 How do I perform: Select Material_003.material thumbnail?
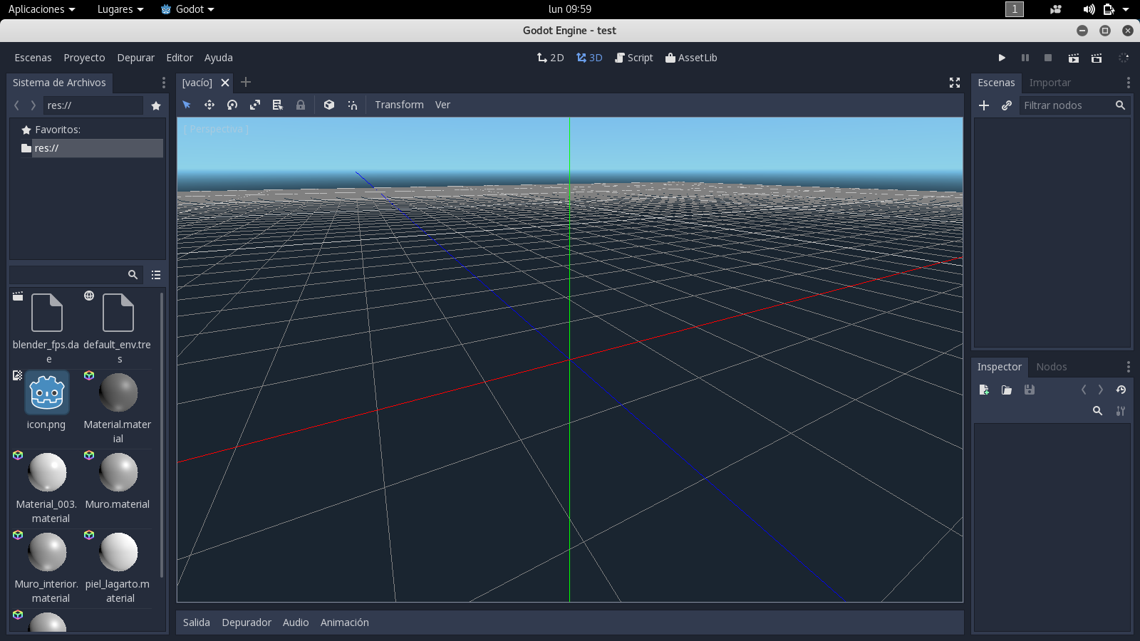47,472
